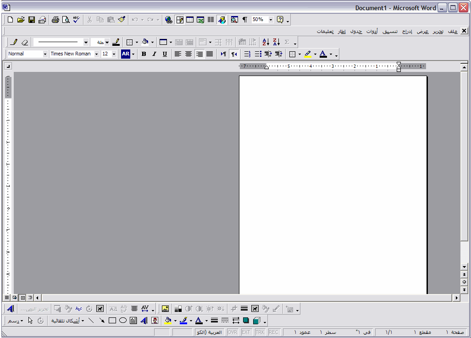Image resolution: width=471 pixels, height=338 pixels.
Task: Insert a Text Box from the Drawing toolbar
Action: pos(133,321)
